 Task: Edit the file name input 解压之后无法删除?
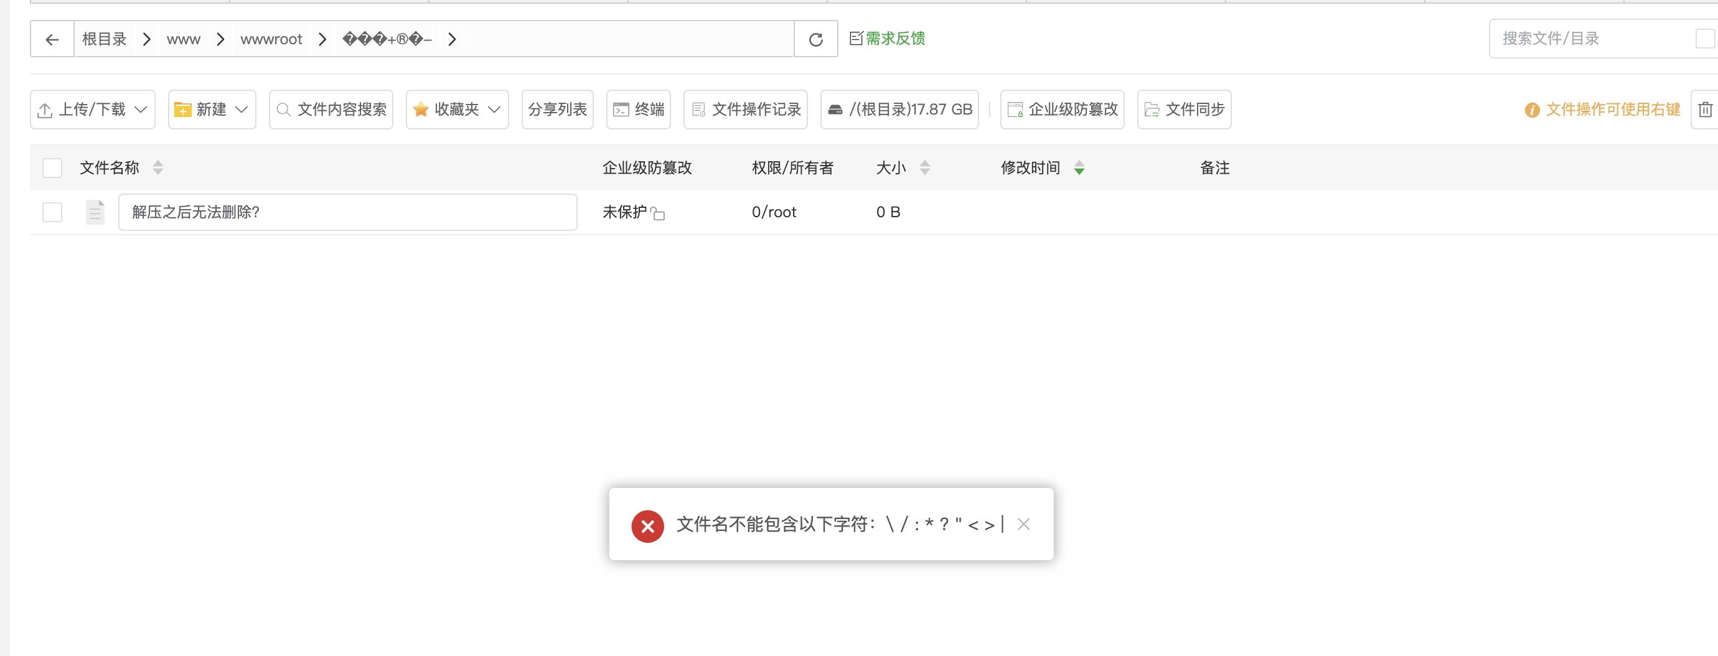coord(347,212)
